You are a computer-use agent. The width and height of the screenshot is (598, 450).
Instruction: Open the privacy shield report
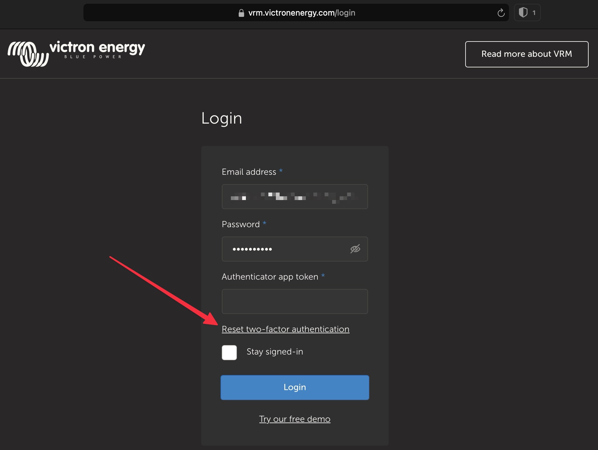click(x=523, y=13)
